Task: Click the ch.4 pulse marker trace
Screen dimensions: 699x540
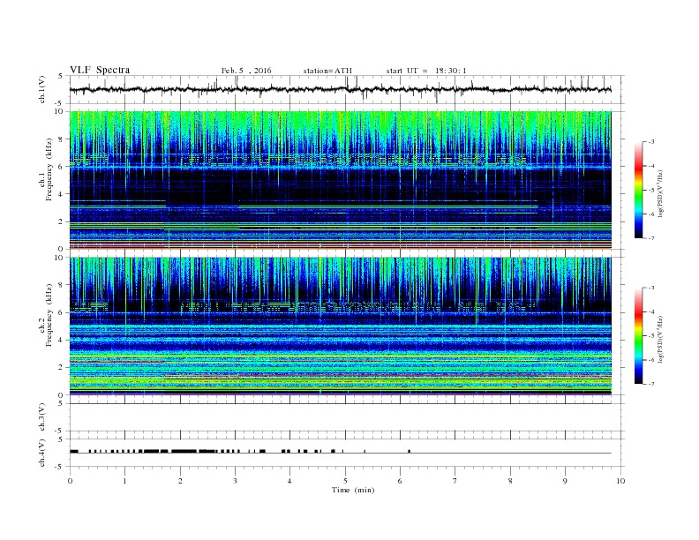Action: coord(341,452)
